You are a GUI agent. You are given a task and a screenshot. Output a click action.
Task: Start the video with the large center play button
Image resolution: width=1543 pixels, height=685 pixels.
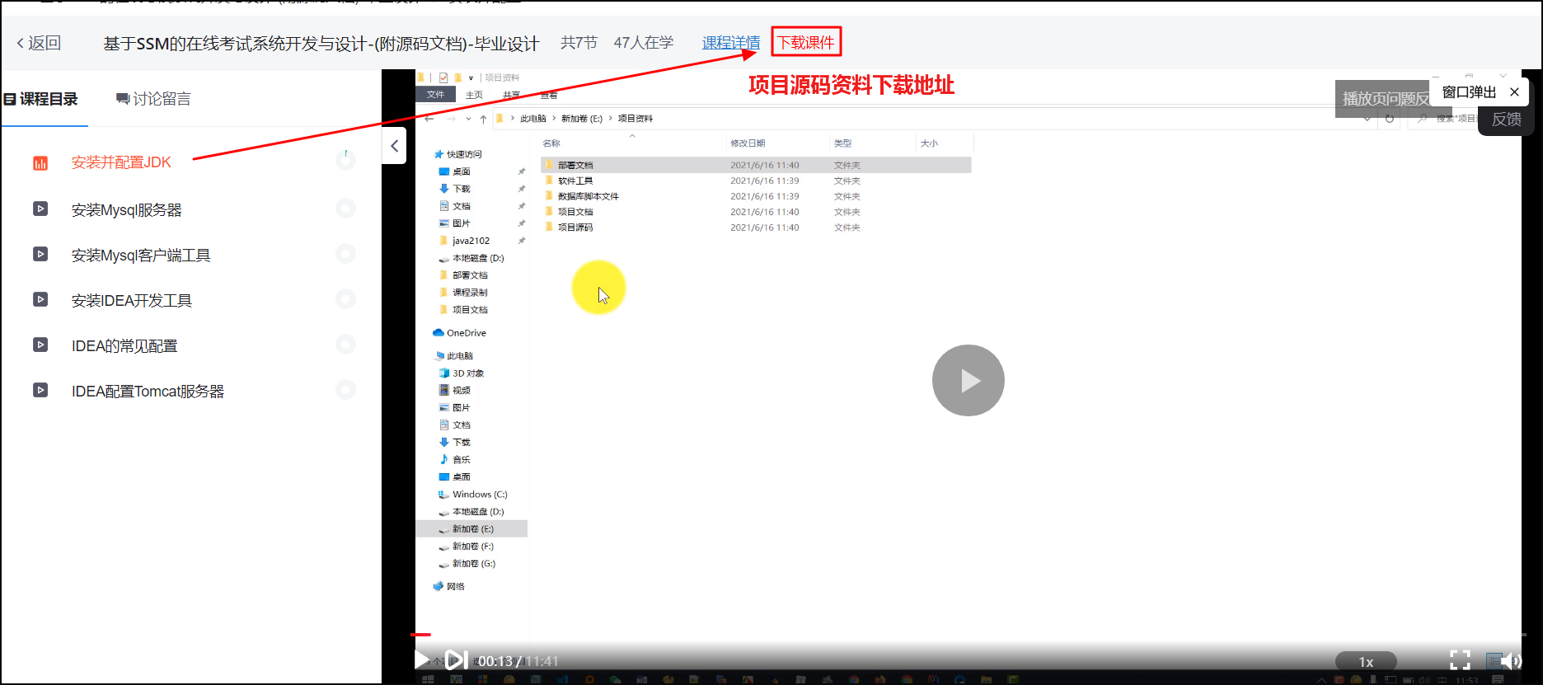click(968, 380)
